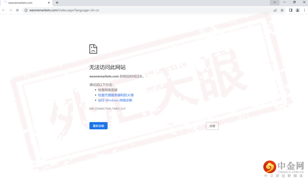This screenshot has width=308, height=181.
Task: Click the back navigation arrow
Action: click(3, 10)
